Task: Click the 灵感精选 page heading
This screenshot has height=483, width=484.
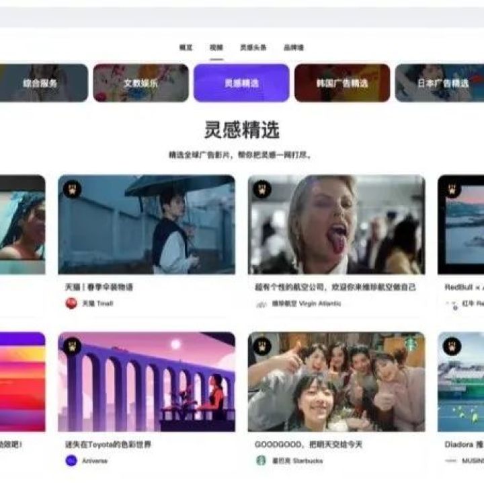Action: click(x=242, y=130)
